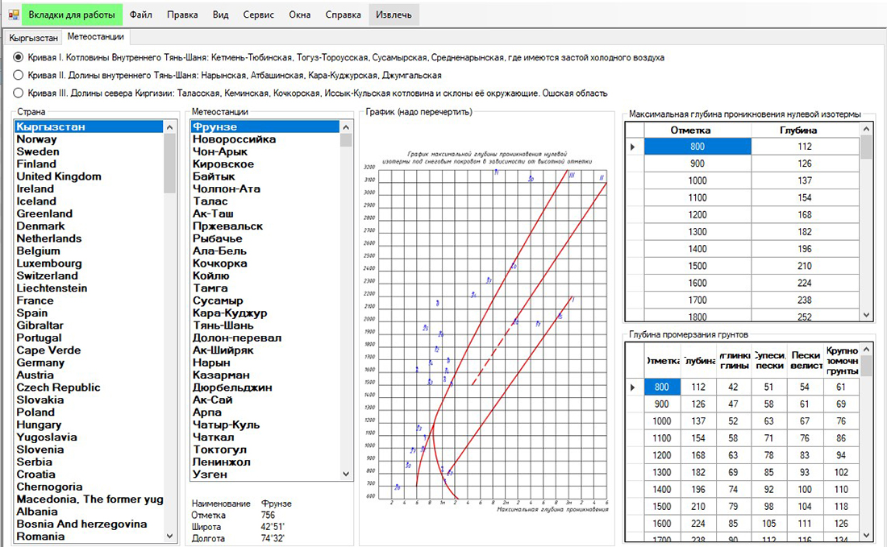This screenshot has width=887, height=547.
Task: Pick the Талас station
Action: (265, 201)
